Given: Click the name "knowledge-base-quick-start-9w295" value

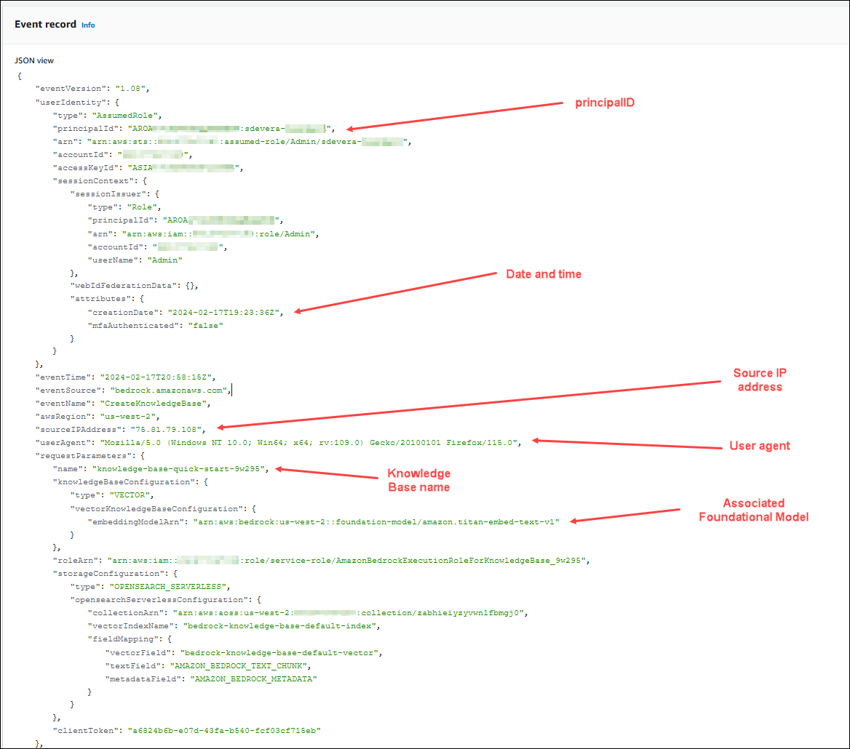Looking at the screenshot, I should [x=178, y=469].
